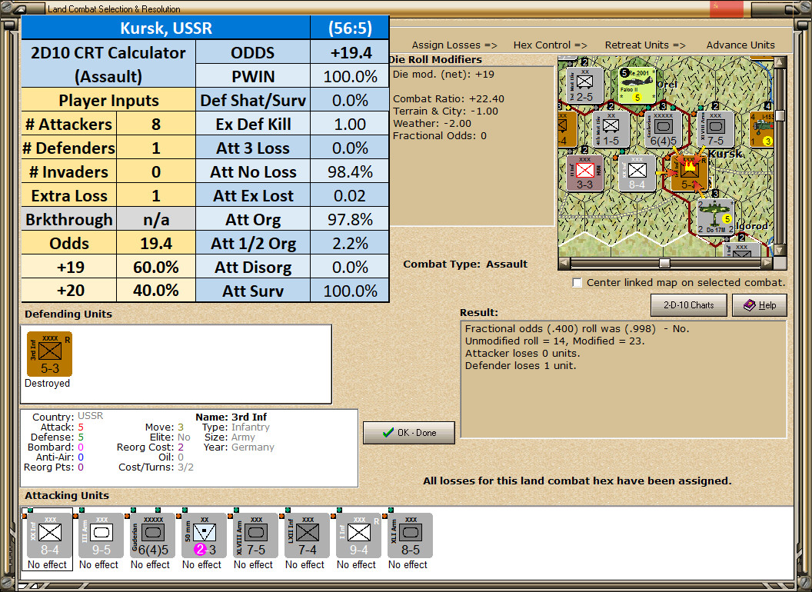Click the Hungarian 3-3 infantry on map
This screenshot has width=812, height=592.
(585, 174)
